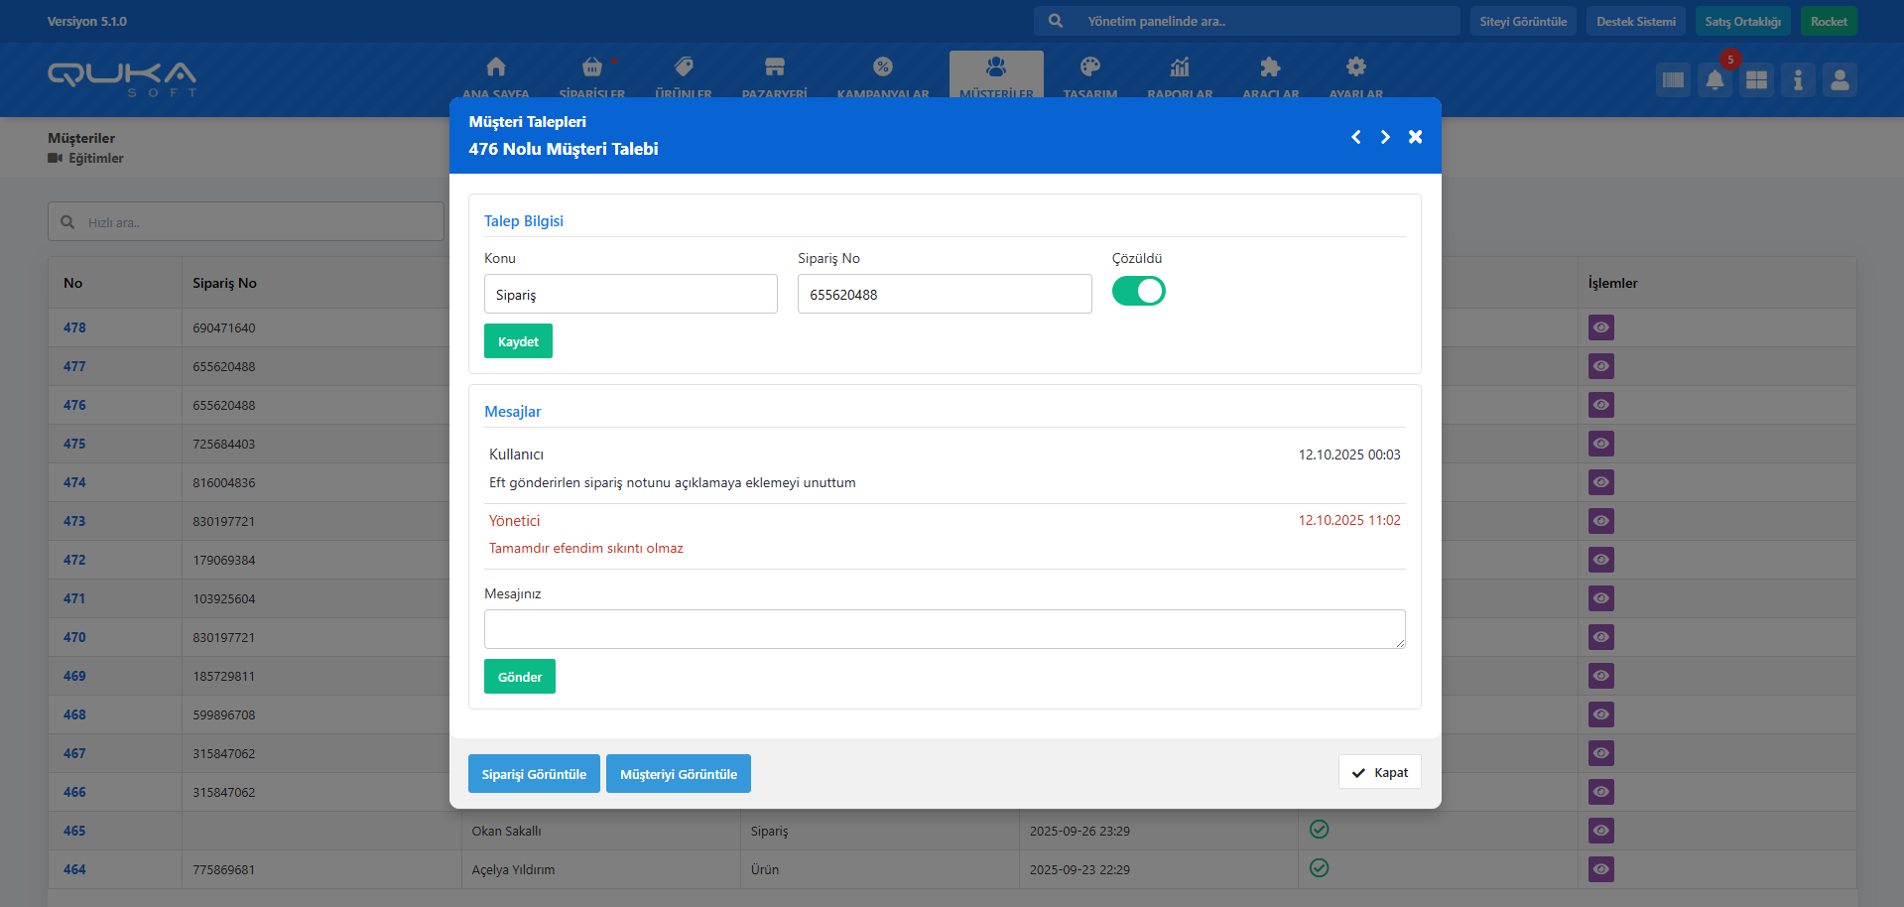Viewport: 1904px width, 907px height.
Task: View request 478 using eye icon
Action: point(1600,327)
